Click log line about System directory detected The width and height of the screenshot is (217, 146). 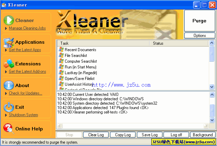coord(107,103)
